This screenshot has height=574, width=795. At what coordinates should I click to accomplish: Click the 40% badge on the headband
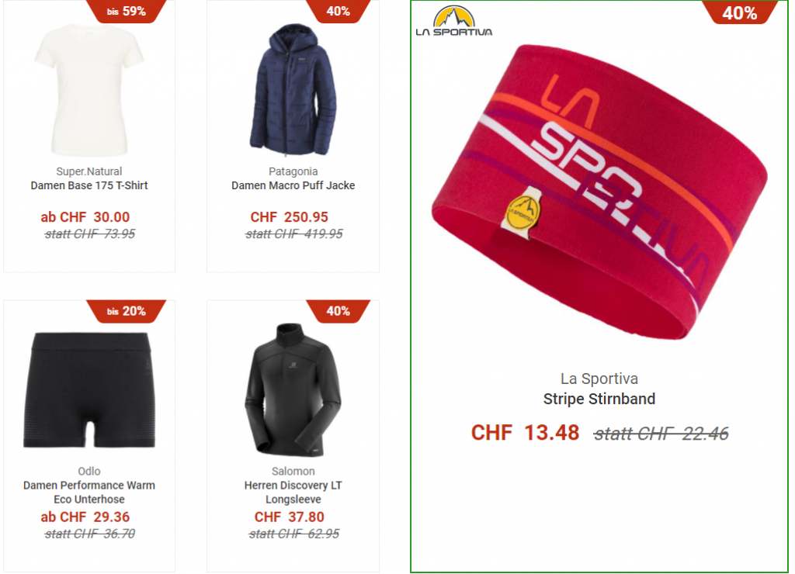click(x=740, y=12)
